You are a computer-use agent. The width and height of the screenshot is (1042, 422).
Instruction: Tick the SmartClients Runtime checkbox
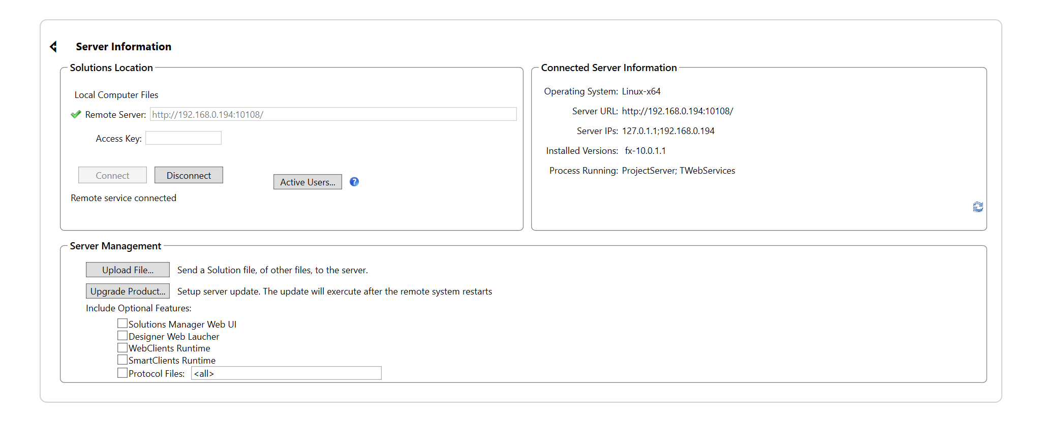[122, 360]
